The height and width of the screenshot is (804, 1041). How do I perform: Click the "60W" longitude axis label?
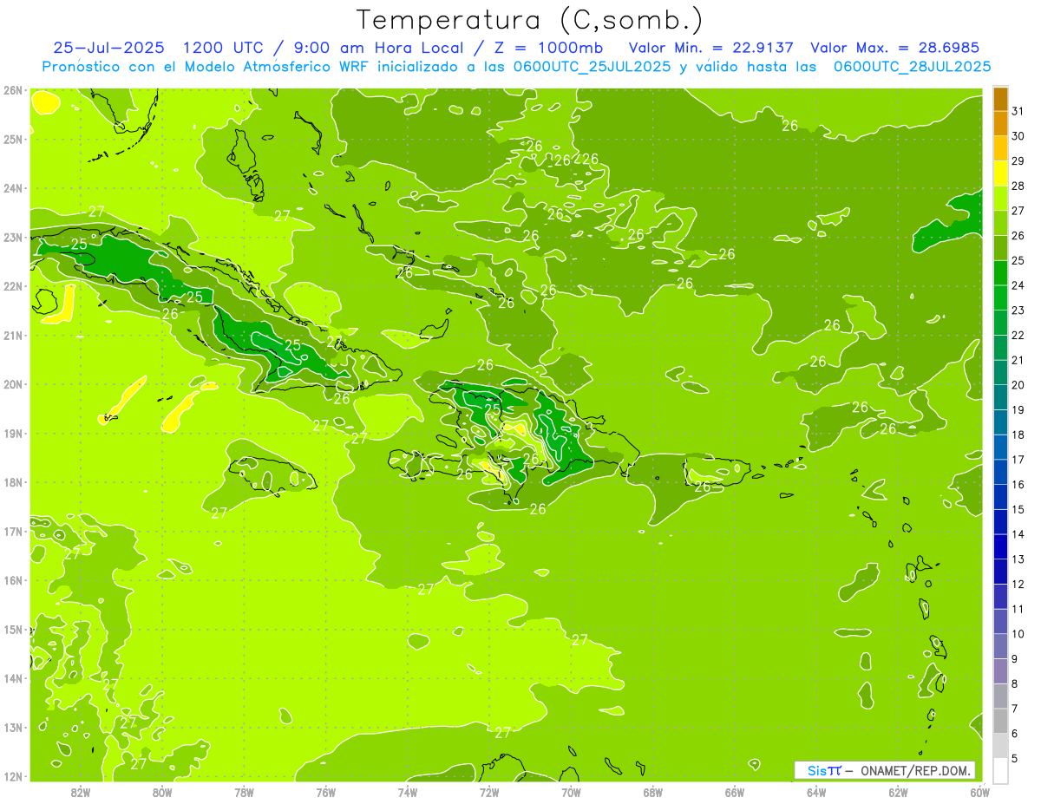pyautogui.click(x=979, y=792)
